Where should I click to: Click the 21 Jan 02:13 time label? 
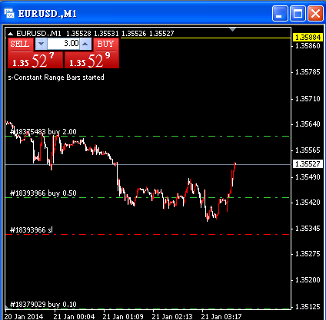tap(172, 316)
